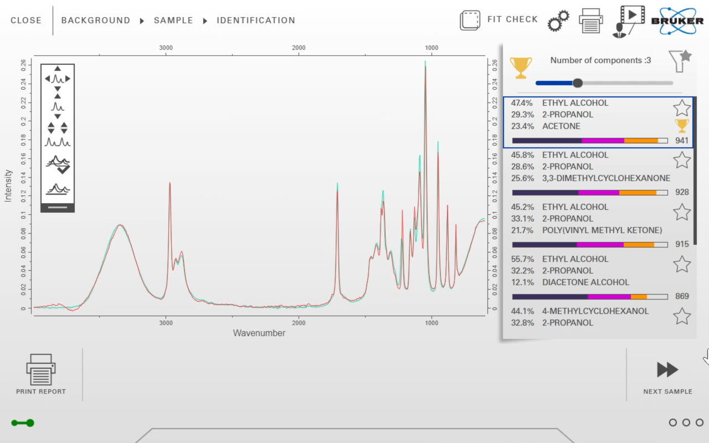Click the Number of components slider handle

pyautogui.click(x=577, y=83)
